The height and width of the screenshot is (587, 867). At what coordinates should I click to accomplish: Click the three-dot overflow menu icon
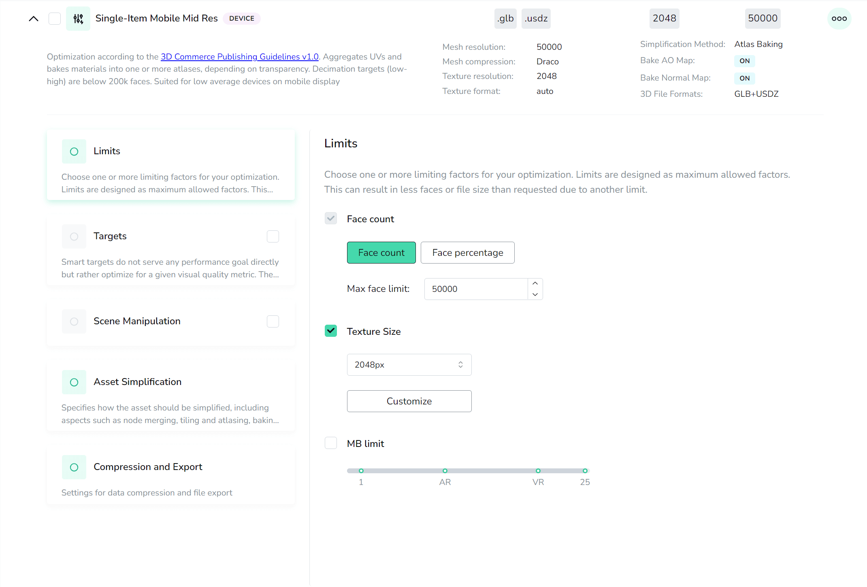839,18
